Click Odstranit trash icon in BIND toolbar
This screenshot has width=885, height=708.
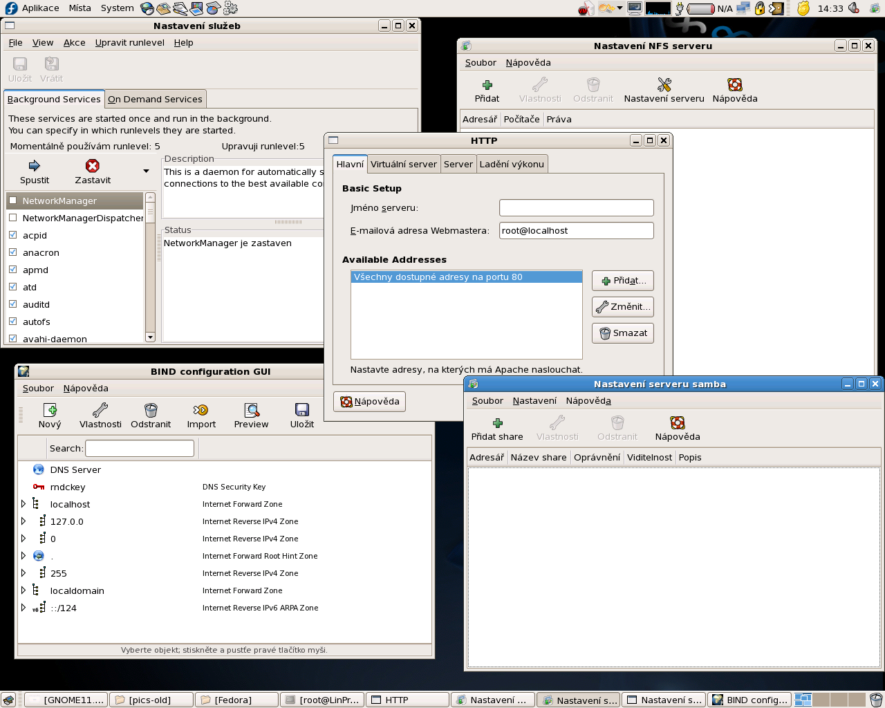coord(151,410)
